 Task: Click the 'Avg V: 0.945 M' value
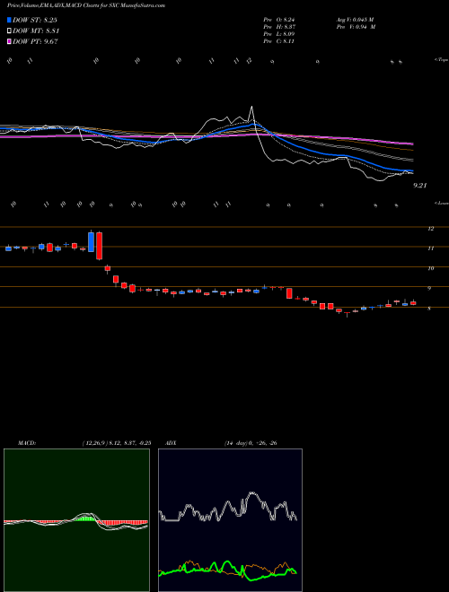(355, 20)
